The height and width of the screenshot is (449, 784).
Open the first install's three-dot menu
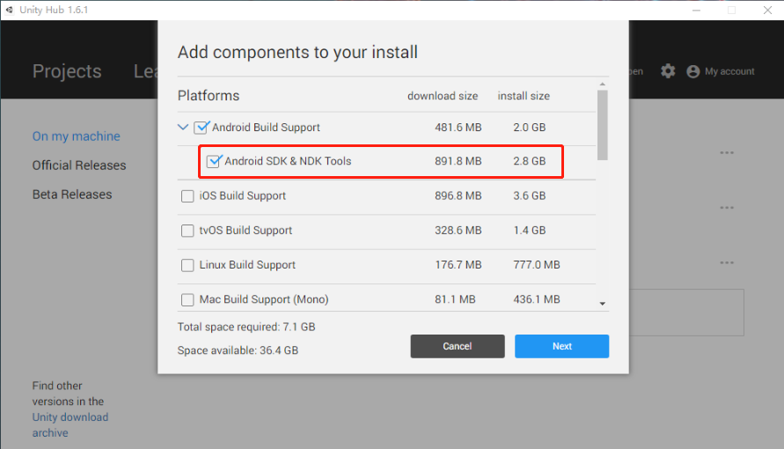click(x=727, y=152)
